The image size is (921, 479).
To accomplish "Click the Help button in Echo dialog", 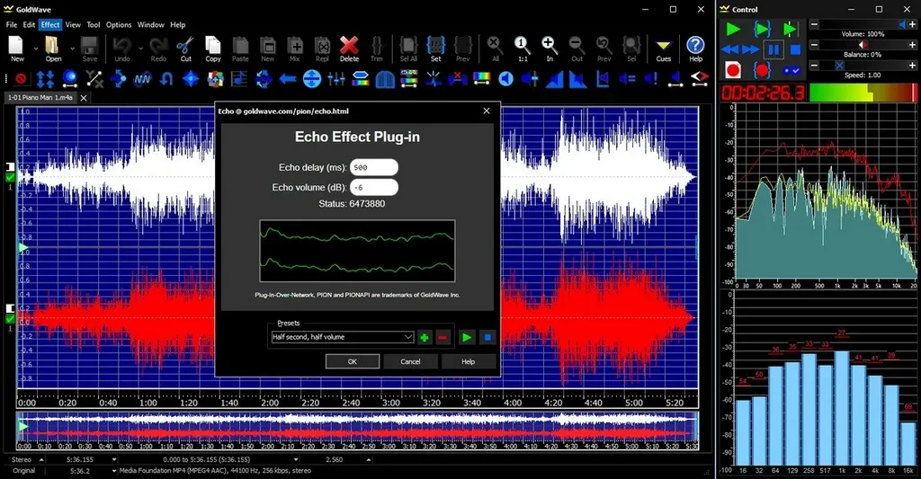I will (x=468, y=361).
